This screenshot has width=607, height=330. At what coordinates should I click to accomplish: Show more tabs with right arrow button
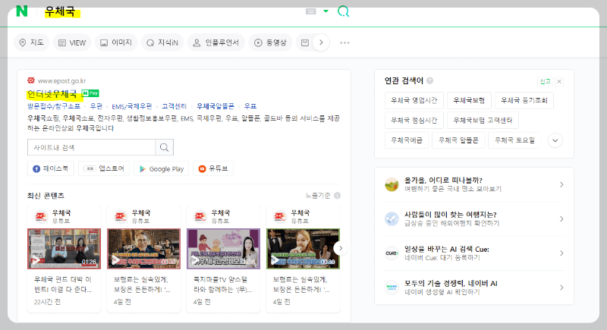coord(321,42)
